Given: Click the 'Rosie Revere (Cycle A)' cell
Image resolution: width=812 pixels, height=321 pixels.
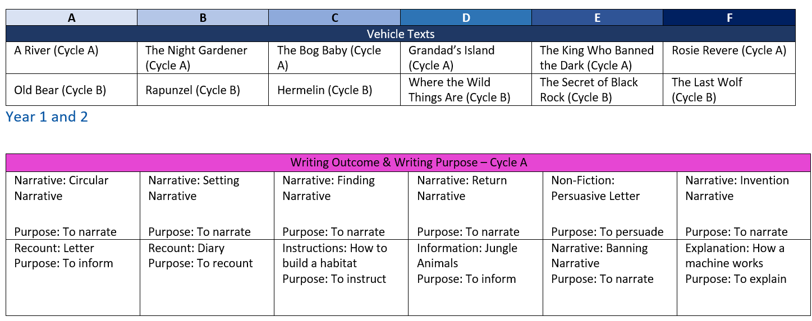Looking at the screenshot, I should (728, 50).
